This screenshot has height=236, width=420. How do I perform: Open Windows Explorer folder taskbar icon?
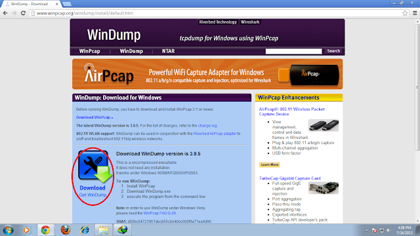[x=104, y=230]
